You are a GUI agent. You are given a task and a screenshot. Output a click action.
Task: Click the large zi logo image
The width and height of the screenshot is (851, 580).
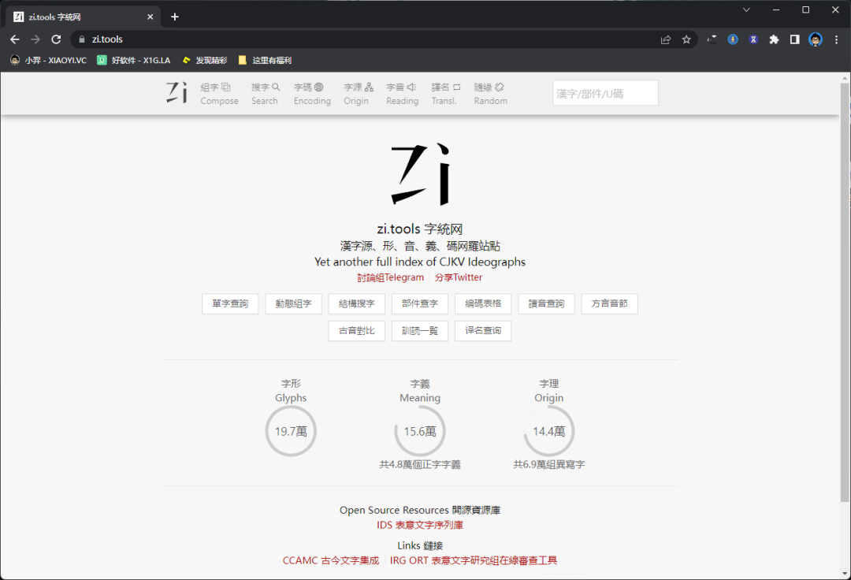pyautogui.click(x=420, y=174)
